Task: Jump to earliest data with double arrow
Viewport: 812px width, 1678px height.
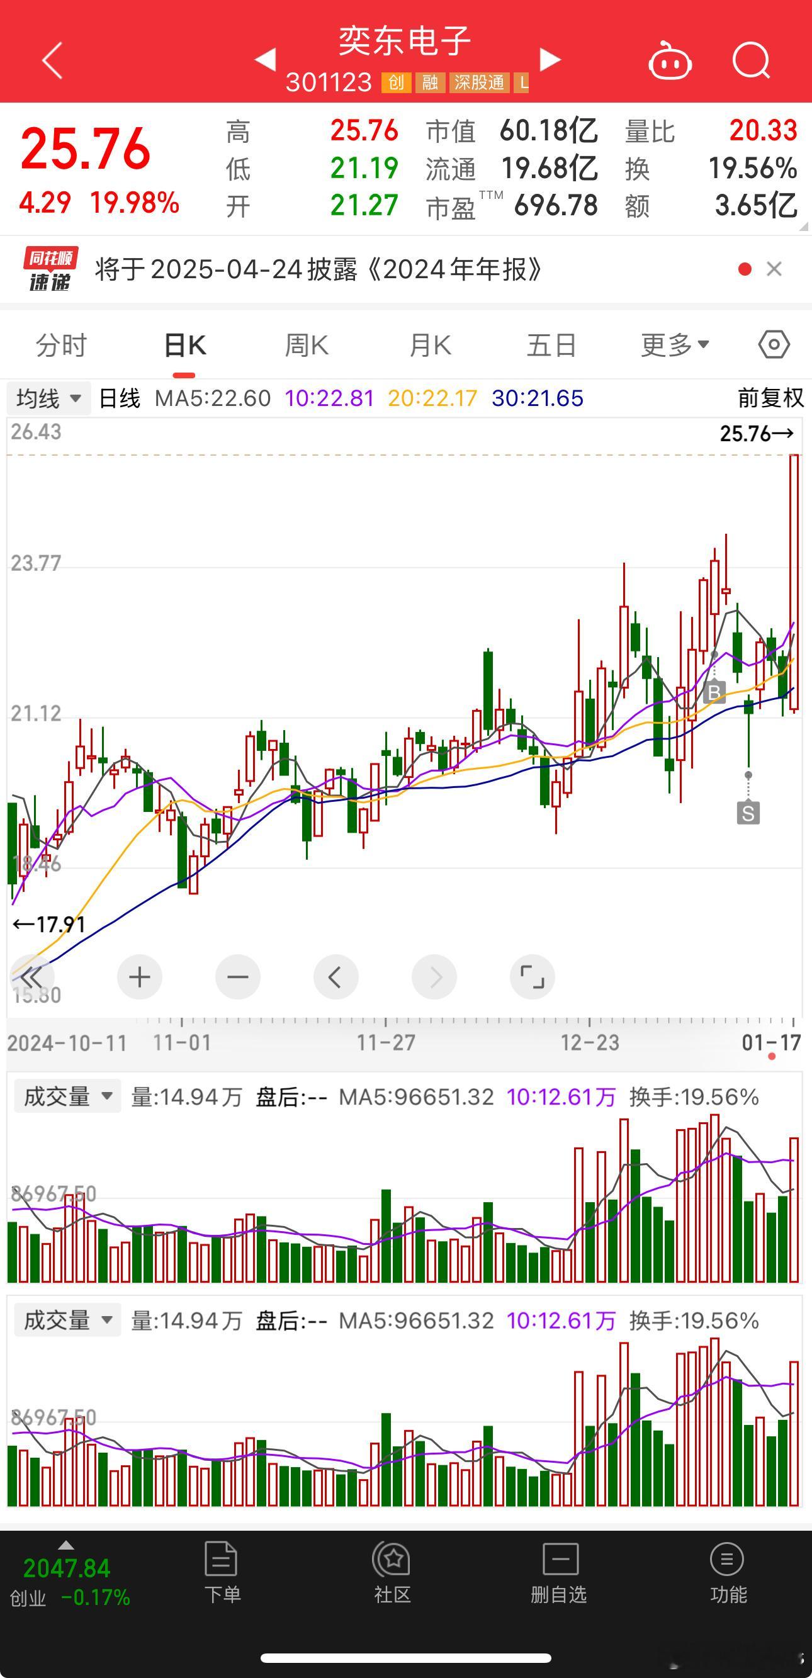Action: click(31, 977)
